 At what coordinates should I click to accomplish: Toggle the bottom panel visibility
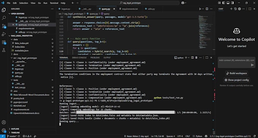[228, 3]
